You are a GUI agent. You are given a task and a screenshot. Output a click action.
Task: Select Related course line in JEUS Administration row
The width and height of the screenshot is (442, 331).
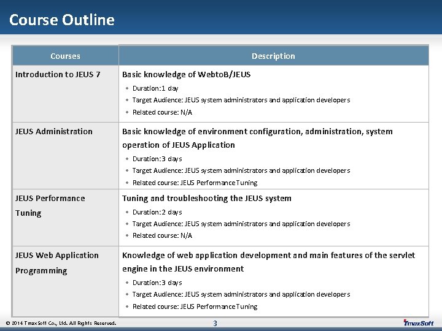tap(195, 183)
